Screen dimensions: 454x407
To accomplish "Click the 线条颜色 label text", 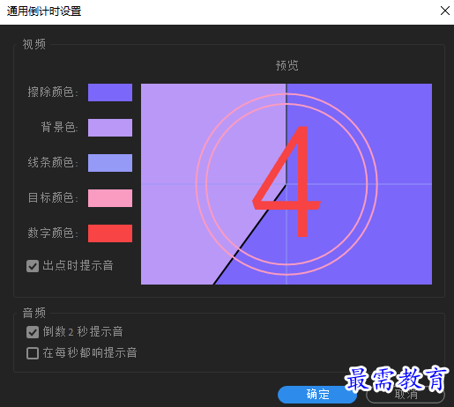I will coord(53,163).
